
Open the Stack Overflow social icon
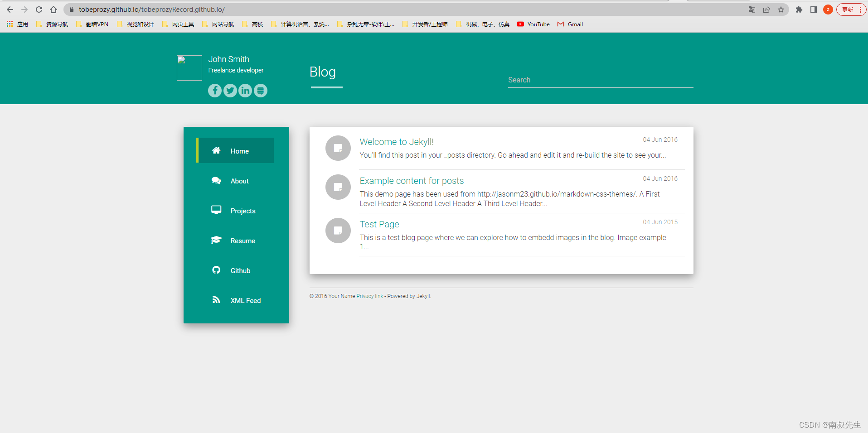[261, 91]
